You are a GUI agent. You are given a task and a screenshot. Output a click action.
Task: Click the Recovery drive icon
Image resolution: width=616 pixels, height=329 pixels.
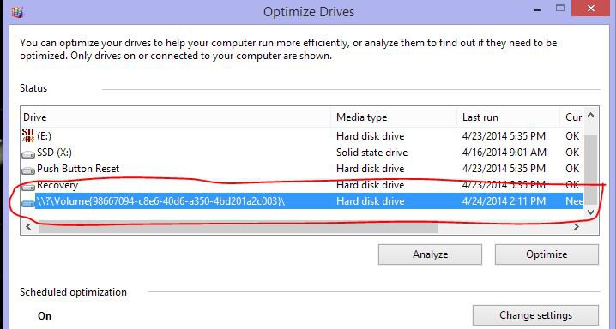(28, 186)
